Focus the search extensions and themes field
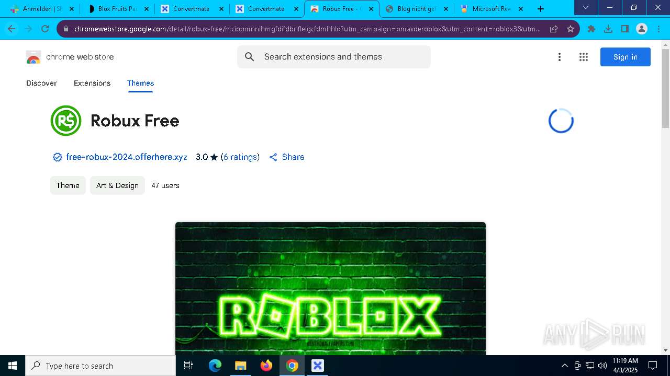670x376 pixels. coord(334,57)
